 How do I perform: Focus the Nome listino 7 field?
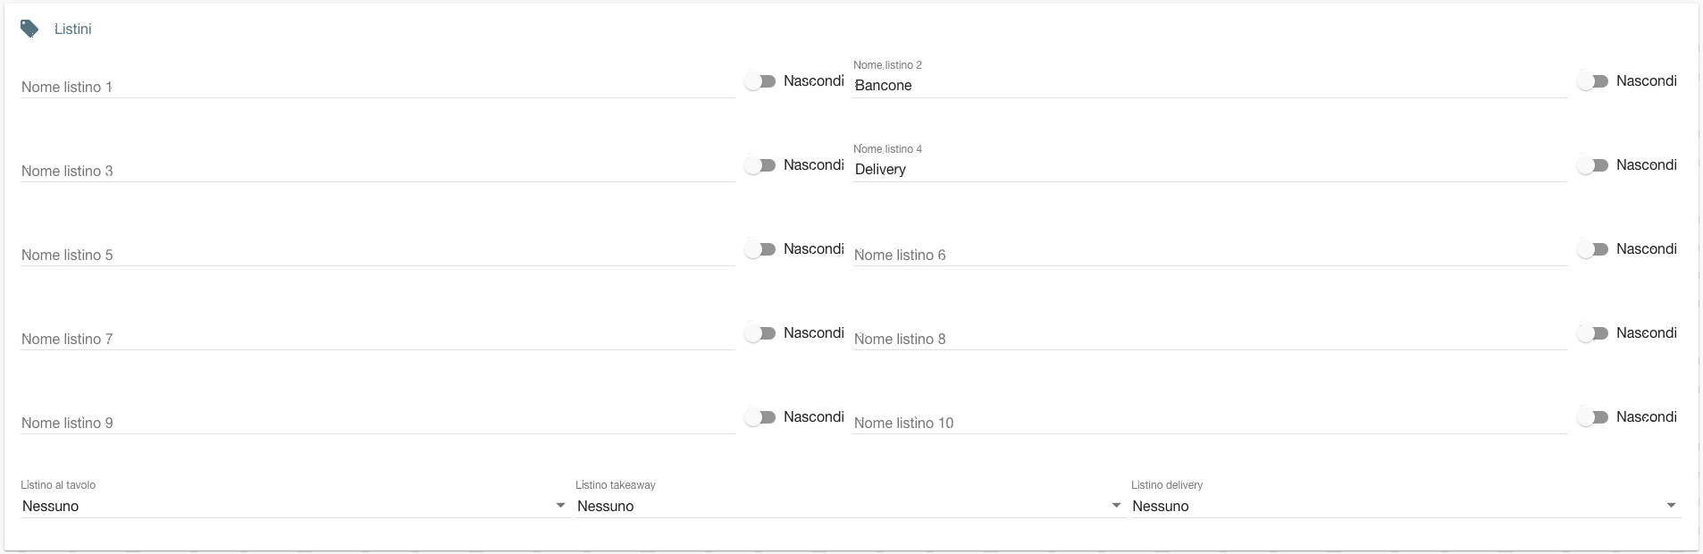(378, 339)
